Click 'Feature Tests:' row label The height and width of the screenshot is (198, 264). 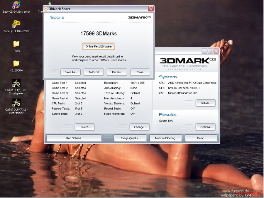[x=61, y=109]
